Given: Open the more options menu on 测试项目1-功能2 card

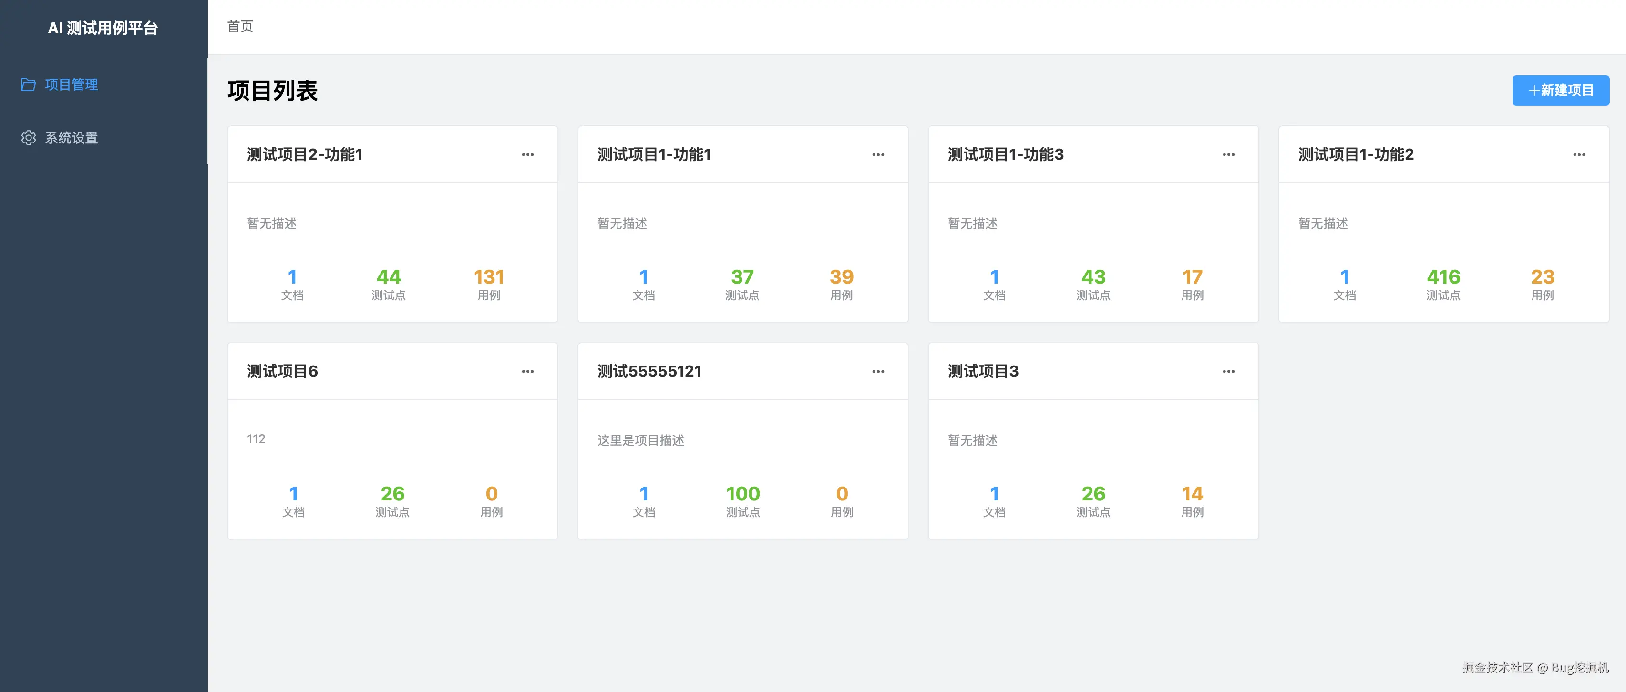Looking at the screenshot, I should (1579, 154).
